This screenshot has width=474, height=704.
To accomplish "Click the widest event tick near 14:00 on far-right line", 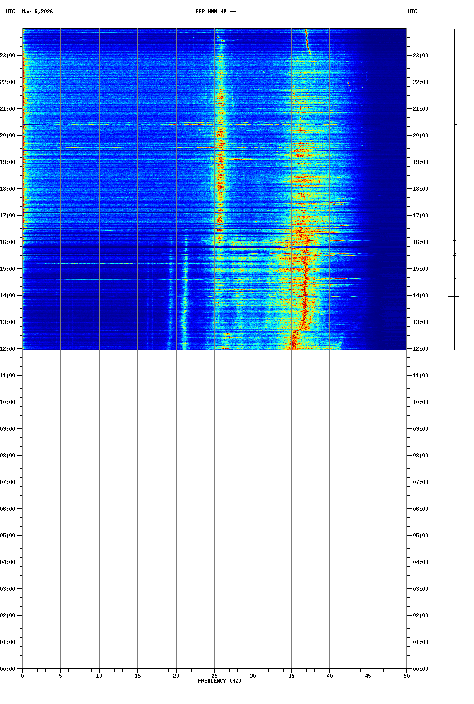I will point(454,296).
